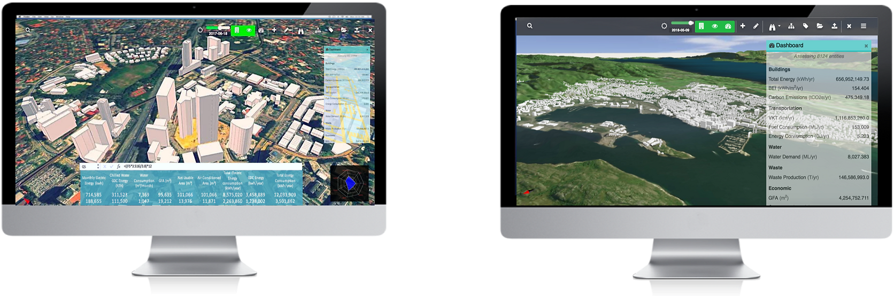Click the search magnifier on the right monitor
The height and width of the screenshot is (296, 894).
[529, 26]
